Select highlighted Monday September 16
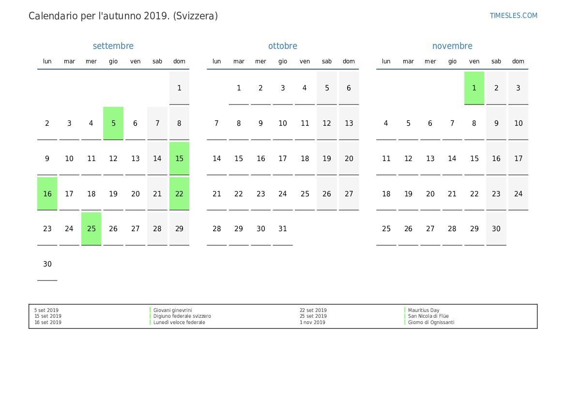 47,193
